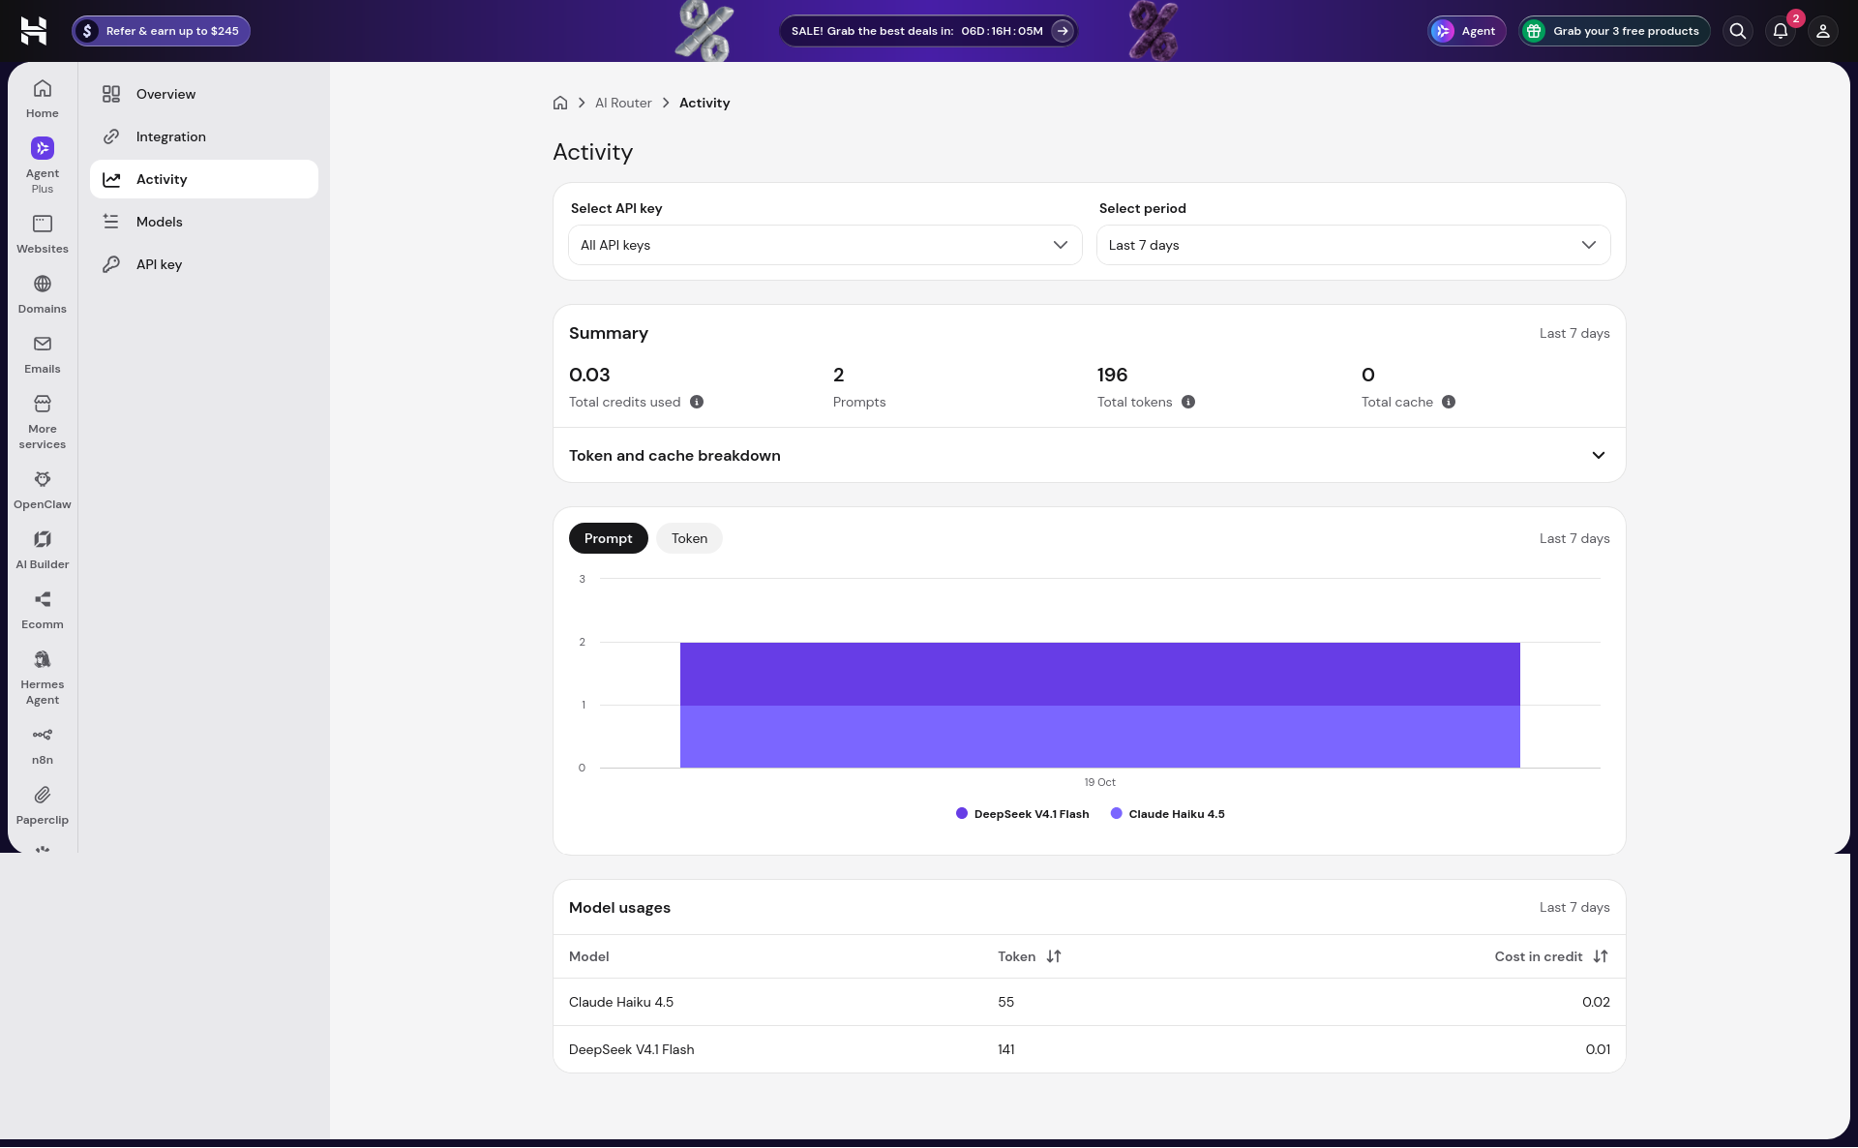Open the Hostinger logo home
The height and width of the screenshot is (1148, 1858).
[34, 31]
